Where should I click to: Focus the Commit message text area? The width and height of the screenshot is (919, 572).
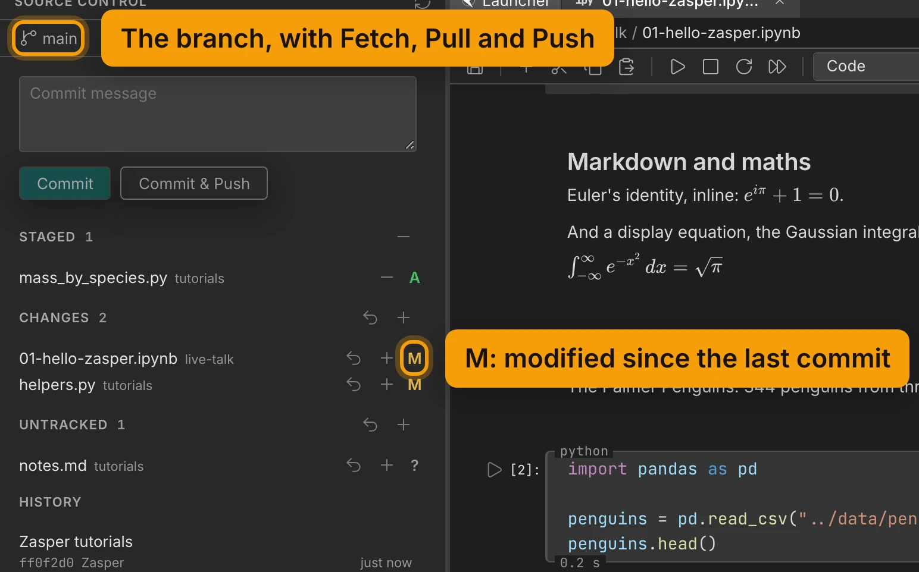[x=218, y=114]
